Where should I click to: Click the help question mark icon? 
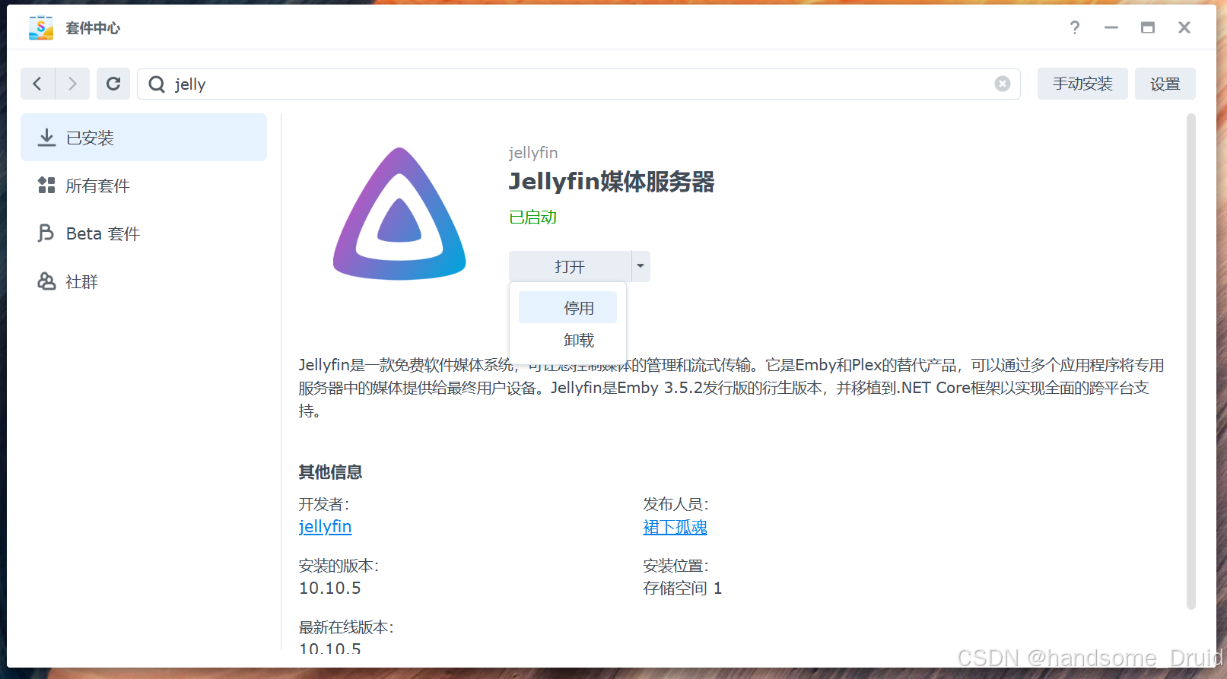[1074, 27]
